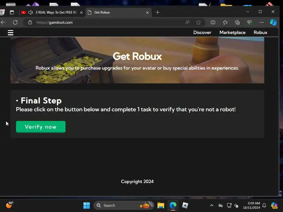
Task: Open Robux in the navigation
Action: pos(260,33)
